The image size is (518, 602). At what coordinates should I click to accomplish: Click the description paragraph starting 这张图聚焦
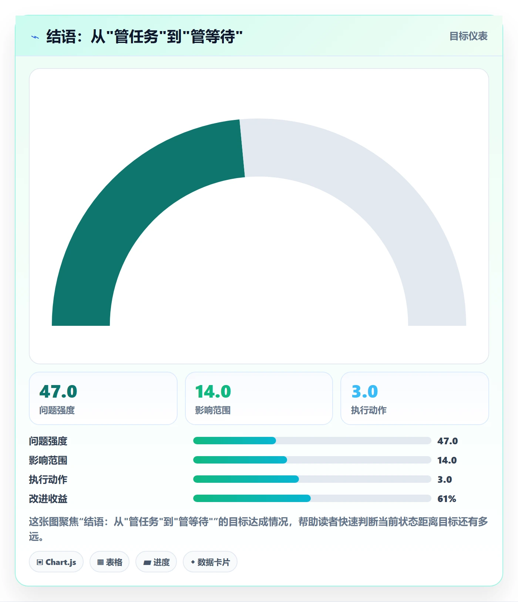[x=258, y=529]
